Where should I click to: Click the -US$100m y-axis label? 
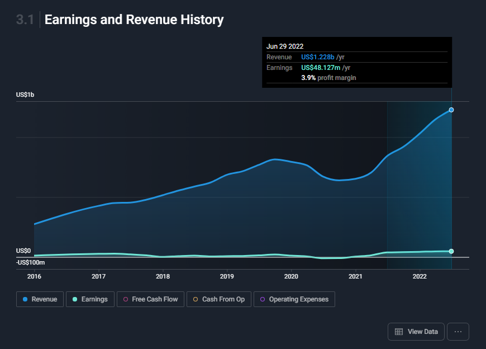pyautogui.click(x=30, y=262)
